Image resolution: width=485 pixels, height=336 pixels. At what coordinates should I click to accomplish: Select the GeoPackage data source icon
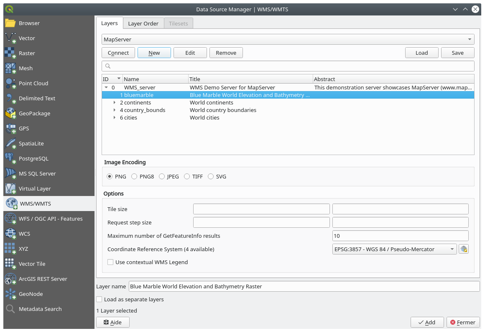[11, 113]
